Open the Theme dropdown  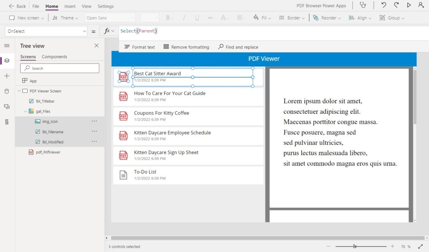pos(65,18)
